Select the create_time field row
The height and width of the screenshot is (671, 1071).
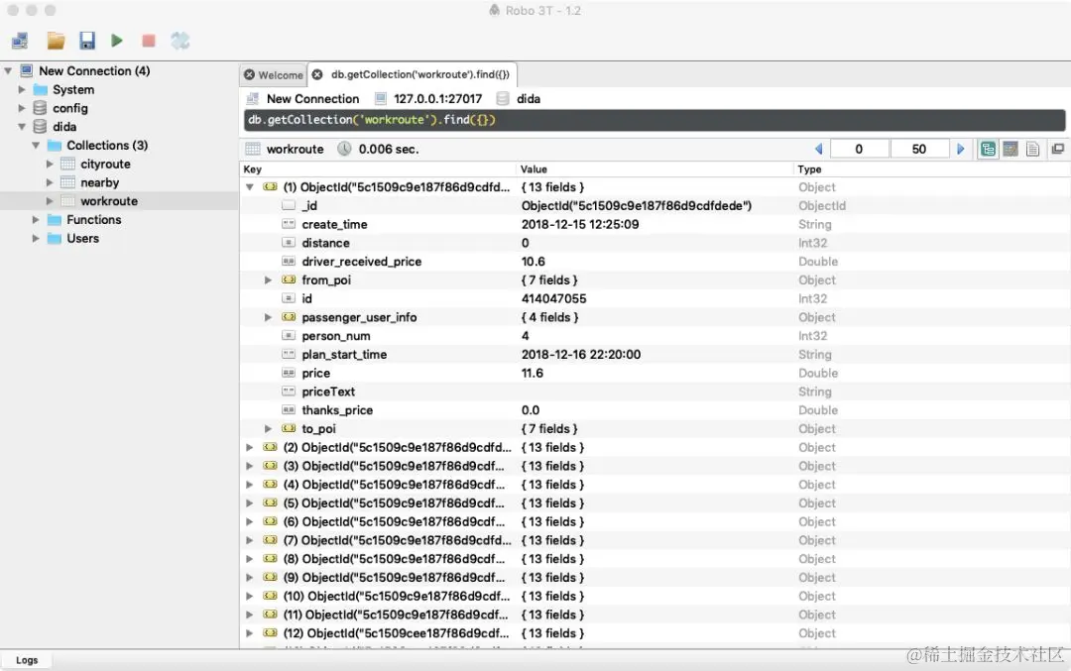pos(654,225)
